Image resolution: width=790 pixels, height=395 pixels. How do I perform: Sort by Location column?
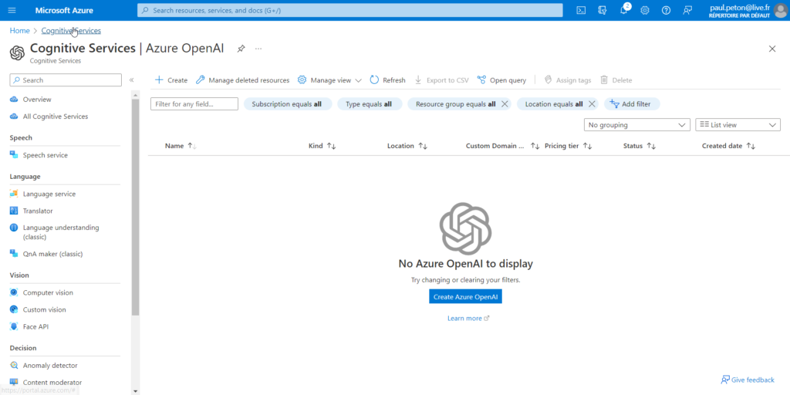tap(407, 146)
